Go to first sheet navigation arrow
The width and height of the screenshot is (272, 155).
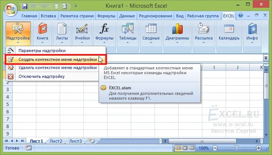pos(6,141)
